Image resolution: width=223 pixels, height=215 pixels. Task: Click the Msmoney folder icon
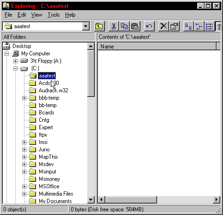[x=32, y=179]
